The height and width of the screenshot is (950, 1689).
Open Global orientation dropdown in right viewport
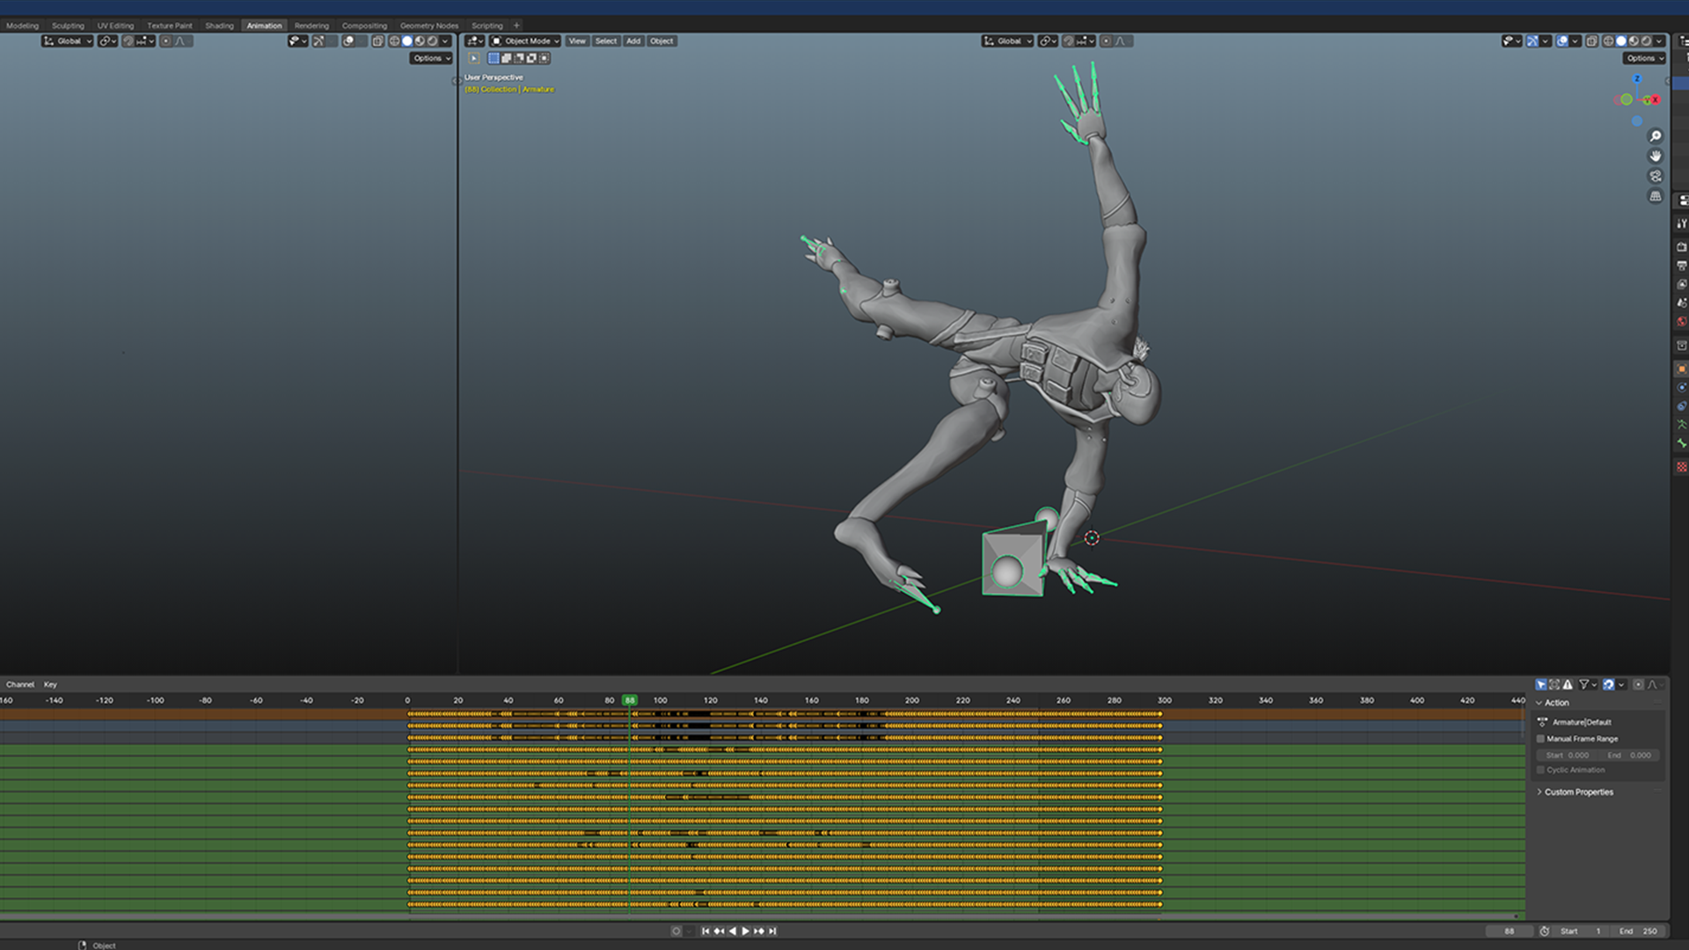point(1007,40)
